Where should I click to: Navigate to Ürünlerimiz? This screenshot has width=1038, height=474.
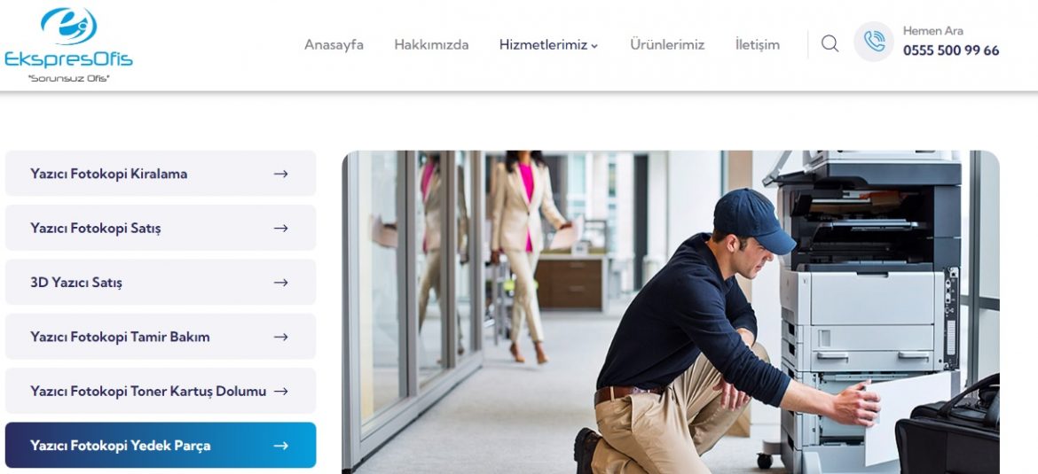[666, 45]
